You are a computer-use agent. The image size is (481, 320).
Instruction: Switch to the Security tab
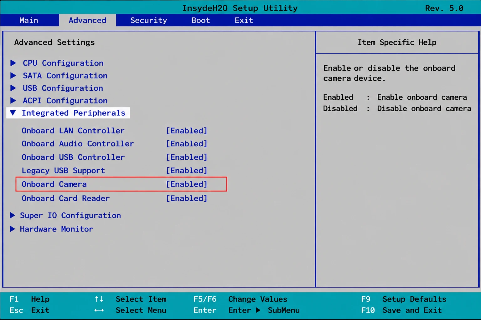pos(149,20)
